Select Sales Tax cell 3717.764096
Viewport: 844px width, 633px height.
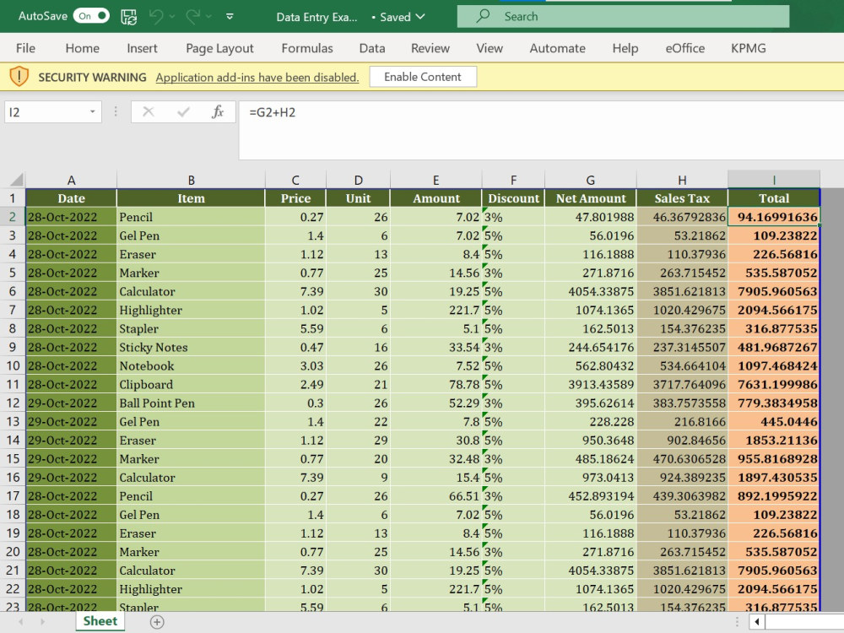[x=682, y=384]
